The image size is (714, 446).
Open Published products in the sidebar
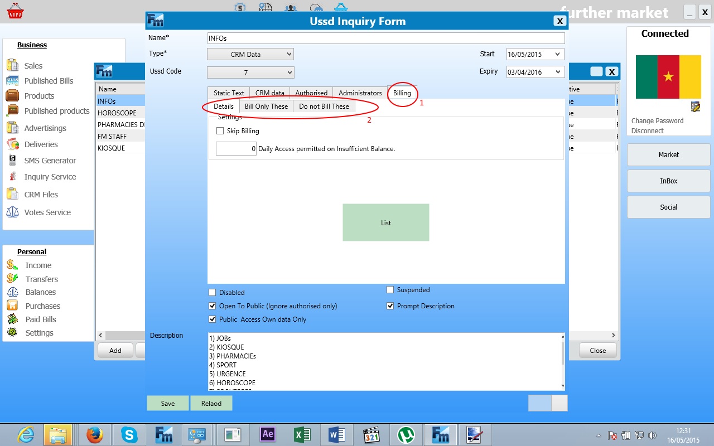click(x=57, y=111)
